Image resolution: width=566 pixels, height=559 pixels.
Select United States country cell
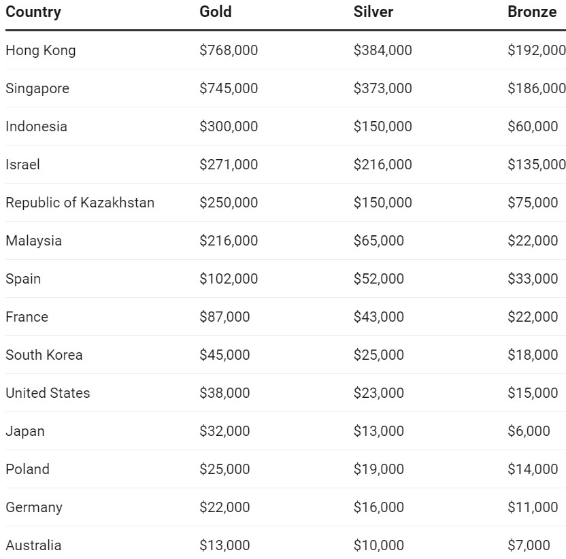tap(48, 393)
